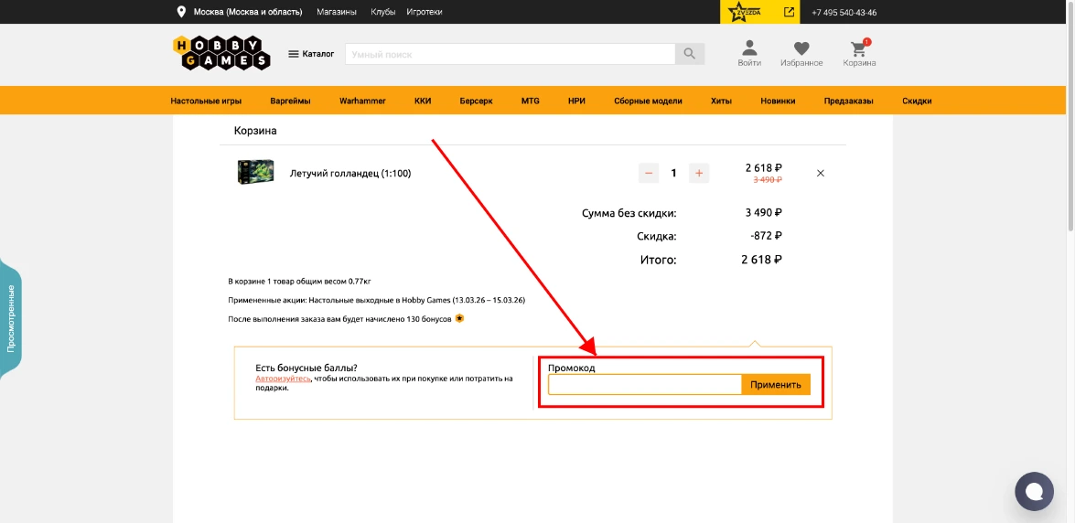Open the Варгеймы category
Image resolution: width=1075 pixels, height=523 pixels.
click(290, 101)
